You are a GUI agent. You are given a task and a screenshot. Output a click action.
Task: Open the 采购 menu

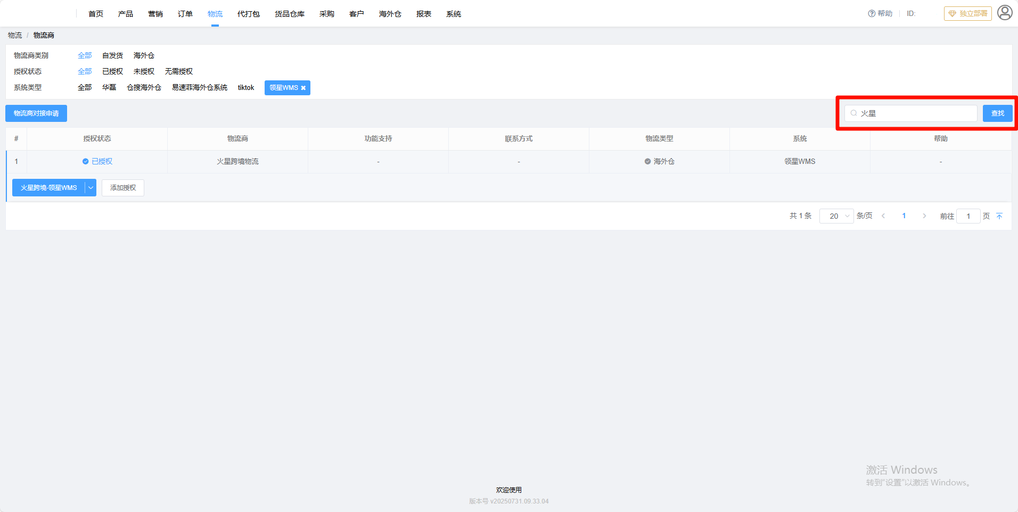[x=327, y=14]
